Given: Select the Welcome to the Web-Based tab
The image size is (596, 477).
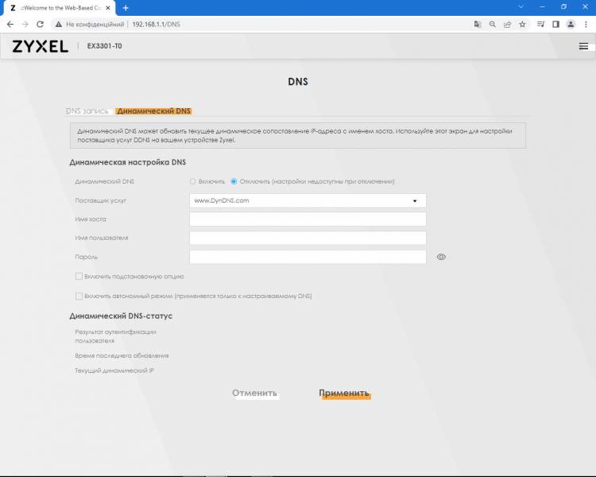Looking at the screenshot, I should coord(60,8).
